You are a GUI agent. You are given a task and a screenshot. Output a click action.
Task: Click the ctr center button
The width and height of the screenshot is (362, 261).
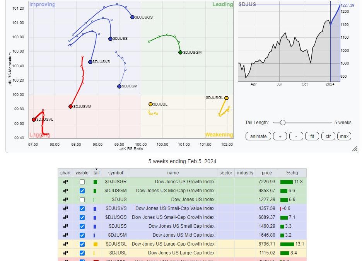tap(328, 136)
